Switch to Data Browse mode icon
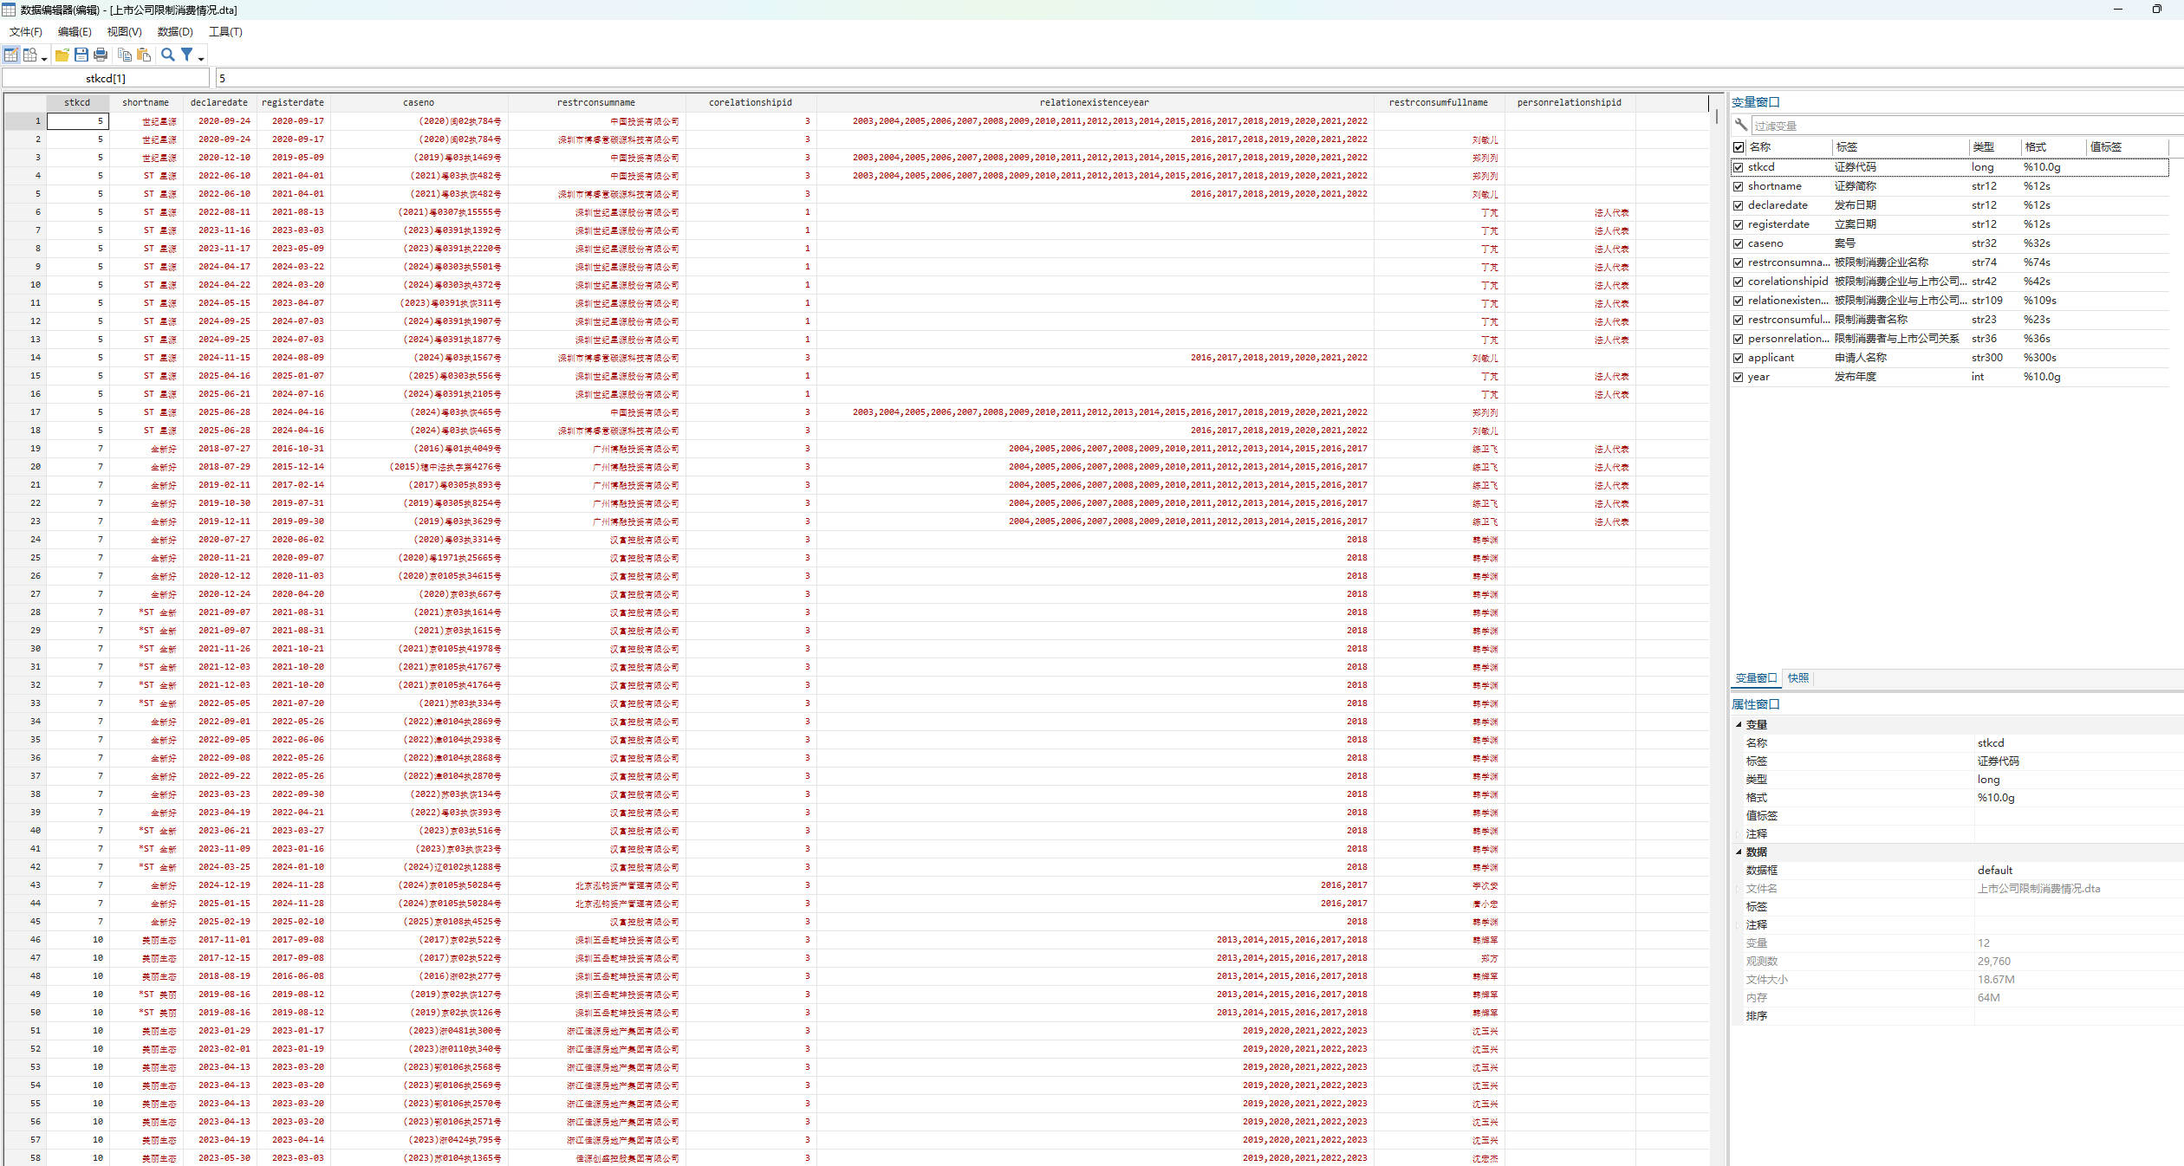The image size is (2184, 1166). [x=30, y=55]
